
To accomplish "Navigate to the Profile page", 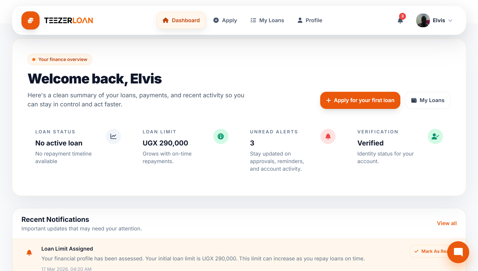I will [310, 20].
